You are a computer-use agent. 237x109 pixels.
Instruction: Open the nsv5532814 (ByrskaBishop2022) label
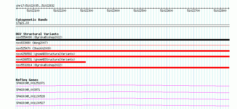(x=39, y=65)
